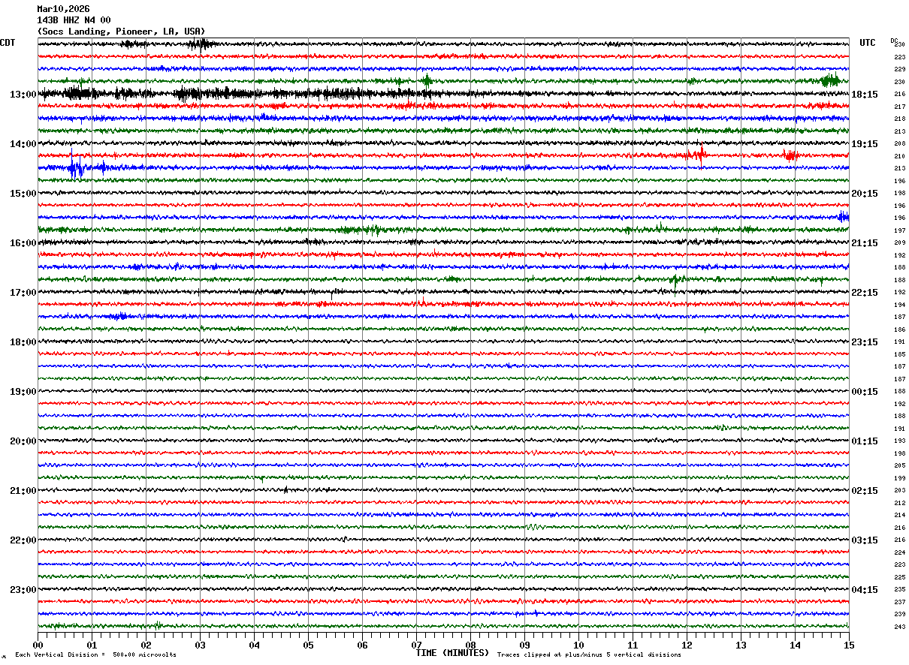Click the location '(Socs Landing, Pioneer, LA, USA)'
Image resolution: width=909 pixels, height=665 pixels.
[x=121, y=32]
